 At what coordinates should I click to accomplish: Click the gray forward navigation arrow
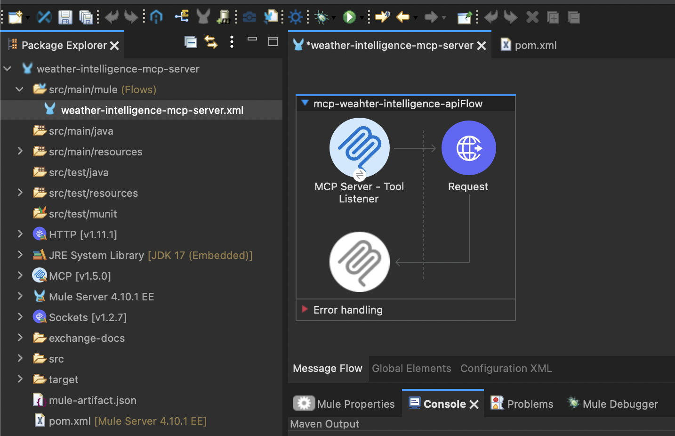[x=431, y=17]
